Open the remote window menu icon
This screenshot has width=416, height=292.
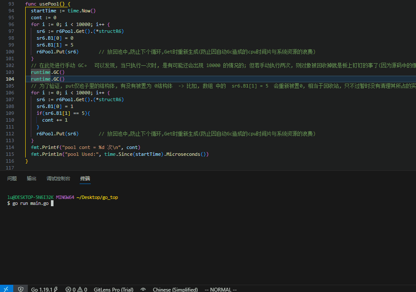(x=6, y=289)
